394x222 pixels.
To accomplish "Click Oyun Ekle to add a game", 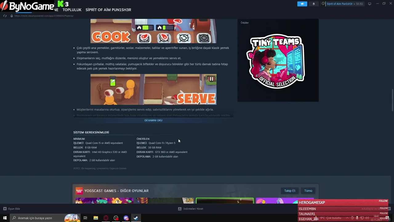I will (14, 209).
